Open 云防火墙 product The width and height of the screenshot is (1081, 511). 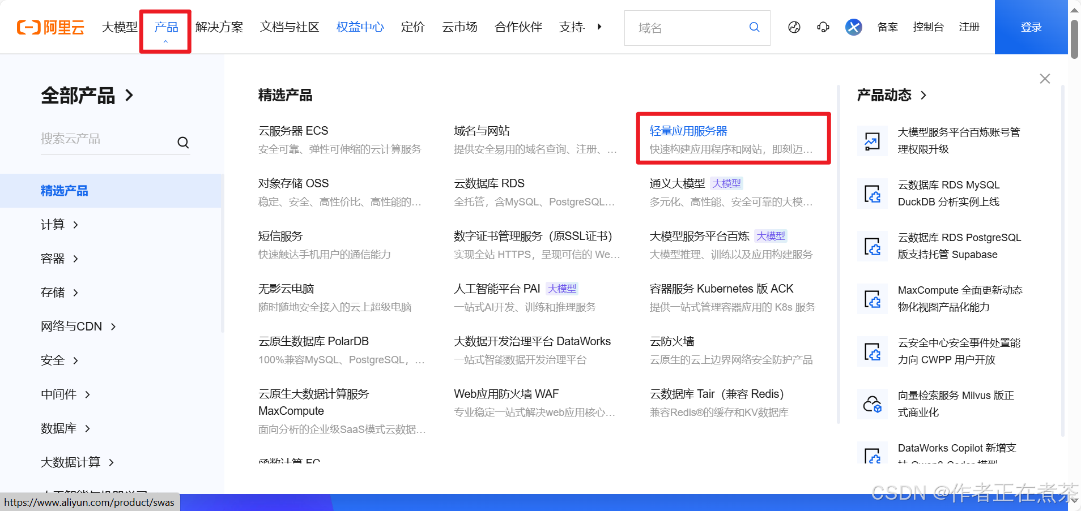click(672, 341)
